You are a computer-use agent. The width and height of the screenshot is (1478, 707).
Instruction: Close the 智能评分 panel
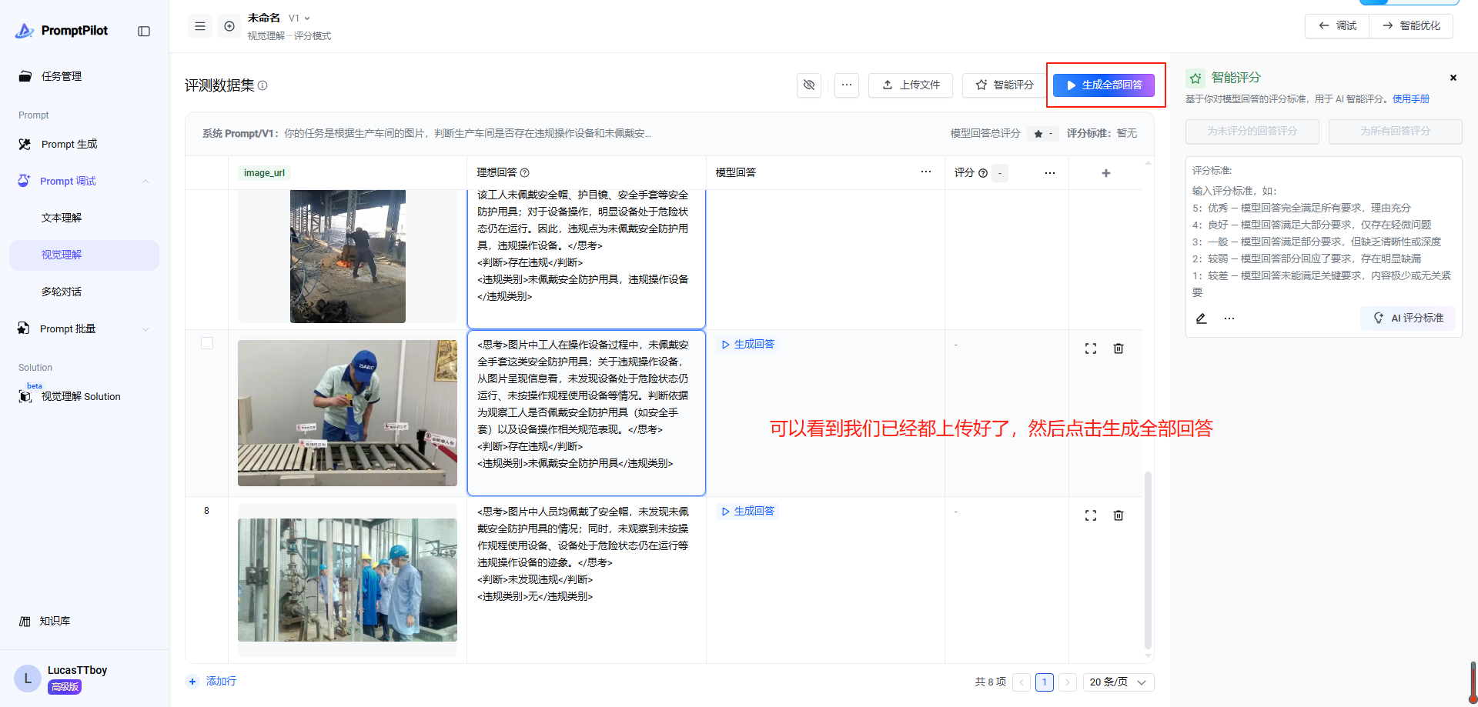point(1453,78)
